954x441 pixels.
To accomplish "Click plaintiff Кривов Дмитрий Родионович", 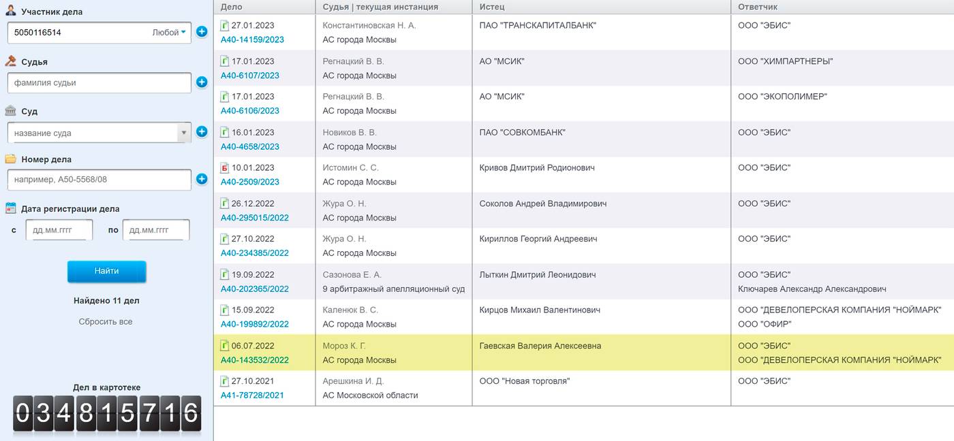I will (537, 167).
